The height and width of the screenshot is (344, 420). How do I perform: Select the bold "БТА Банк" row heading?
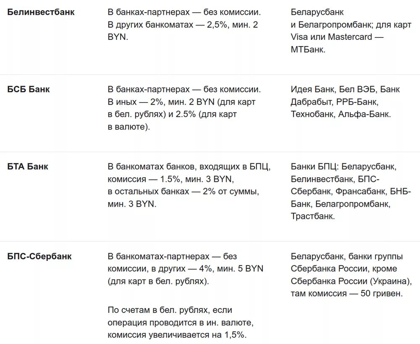(28, 167)
